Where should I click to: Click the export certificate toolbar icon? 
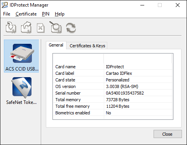[26, 28]
